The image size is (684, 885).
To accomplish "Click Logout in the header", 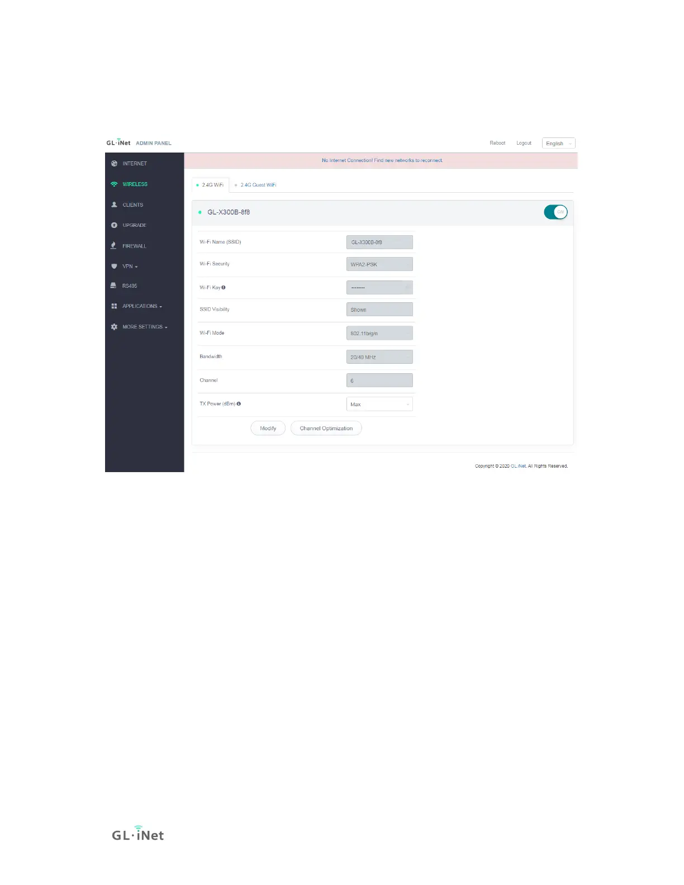I will pyautogui.click(x=524, y=143).
